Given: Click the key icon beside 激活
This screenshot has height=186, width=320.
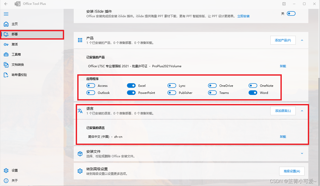Looking at the screenshot, I should [x=6, y=44].
